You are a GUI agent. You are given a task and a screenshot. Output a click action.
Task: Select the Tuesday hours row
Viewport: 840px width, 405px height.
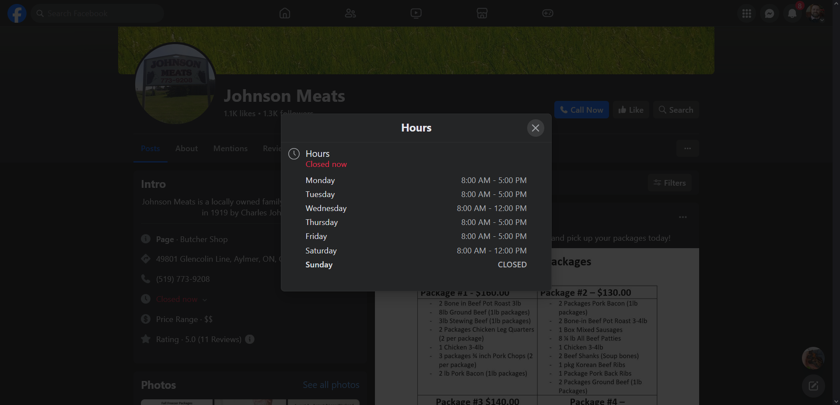click(416, 194)
